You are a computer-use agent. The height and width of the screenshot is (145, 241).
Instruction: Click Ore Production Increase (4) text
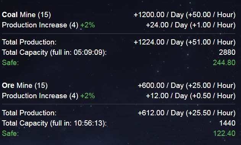[40, 96]
